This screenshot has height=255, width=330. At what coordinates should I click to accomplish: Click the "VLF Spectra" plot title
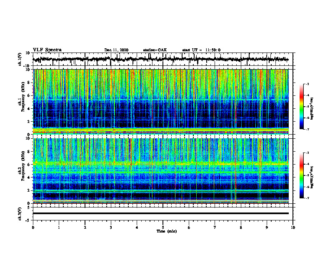click(47, 50)
